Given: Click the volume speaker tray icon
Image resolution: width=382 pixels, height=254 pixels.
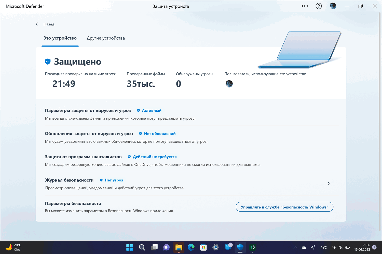Looking at the screenshot, I should [340, 247].
